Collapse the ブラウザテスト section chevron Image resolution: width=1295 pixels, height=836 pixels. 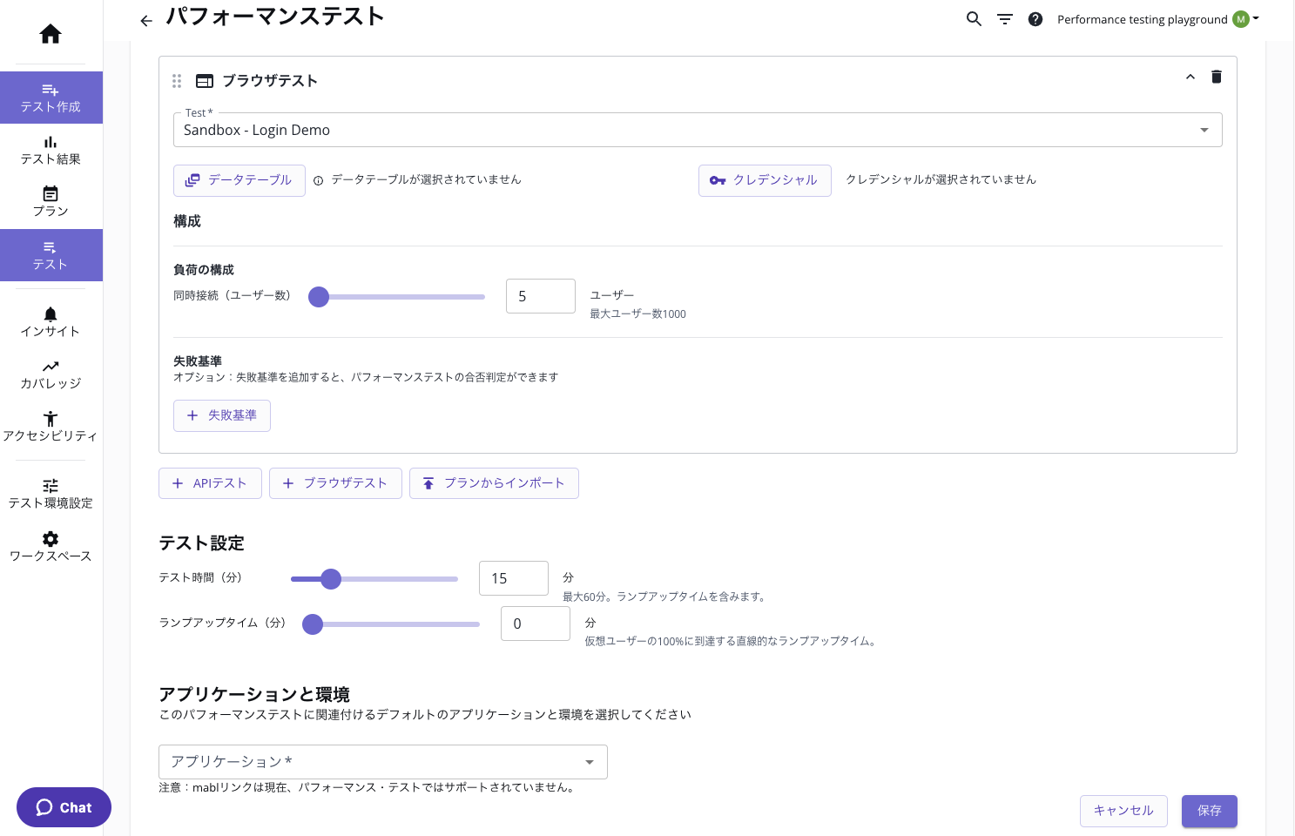(1190, 77)
